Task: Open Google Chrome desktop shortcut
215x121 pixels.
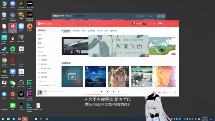Action: (4, 62)
